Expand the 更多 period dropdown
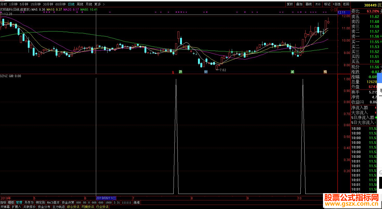Screen dimensions: 382x209 pos(99,4)
